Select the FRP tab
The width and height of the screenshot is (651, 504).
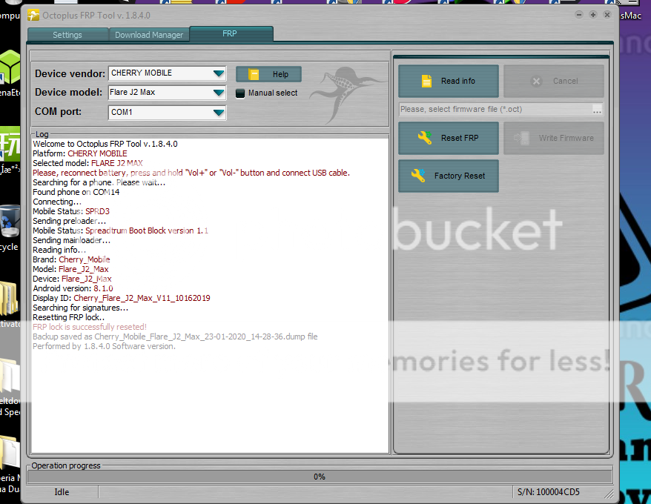[x=231, y=34]
